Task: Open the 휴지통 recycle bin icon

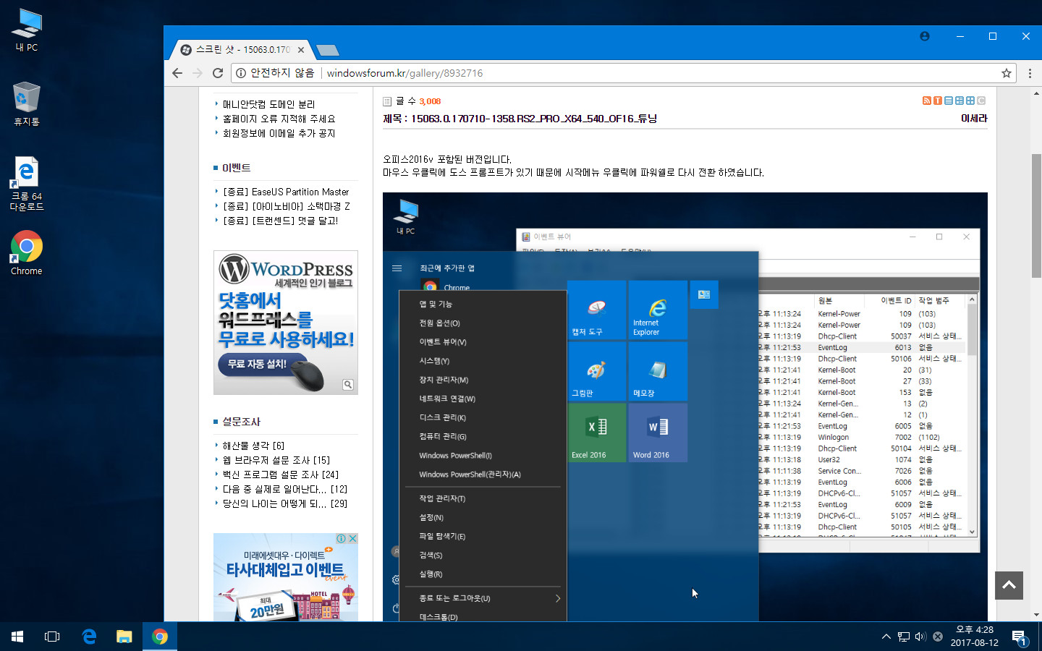Action: pos(27,103)
